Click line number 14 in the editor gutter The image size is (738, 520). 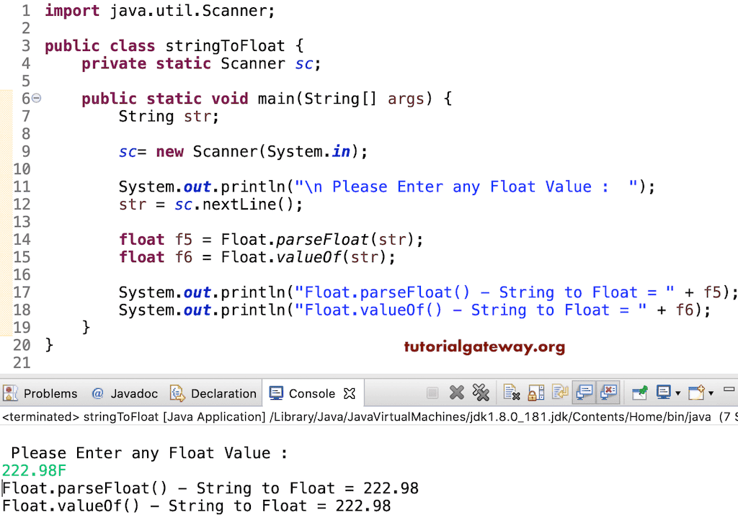pyautogui.click(x=22, y=239)
